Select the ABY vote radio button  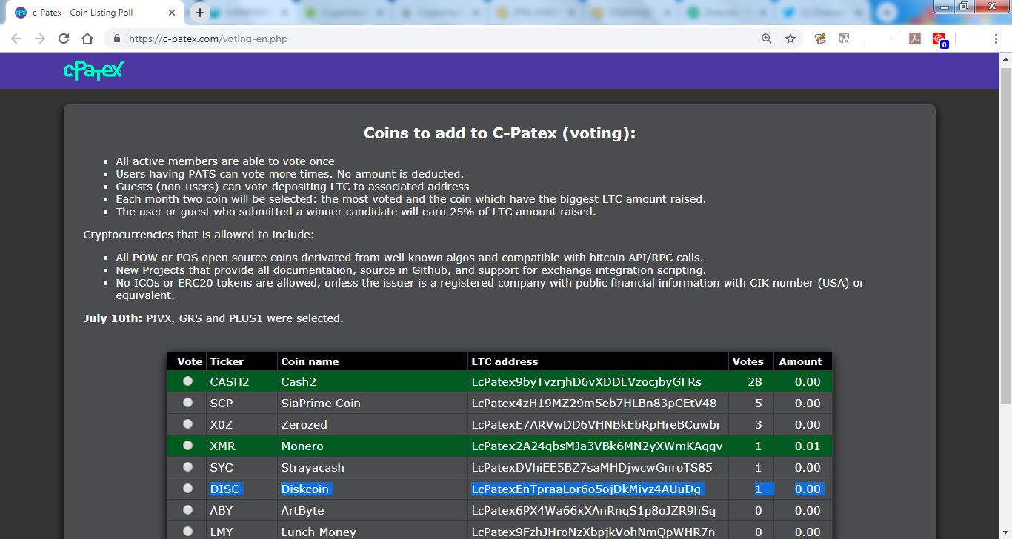pos(187,509)
